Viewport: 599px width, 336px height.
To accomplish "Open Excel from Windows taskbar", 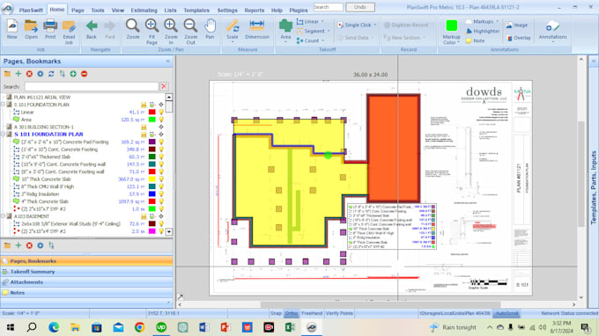I will point(290,327).
